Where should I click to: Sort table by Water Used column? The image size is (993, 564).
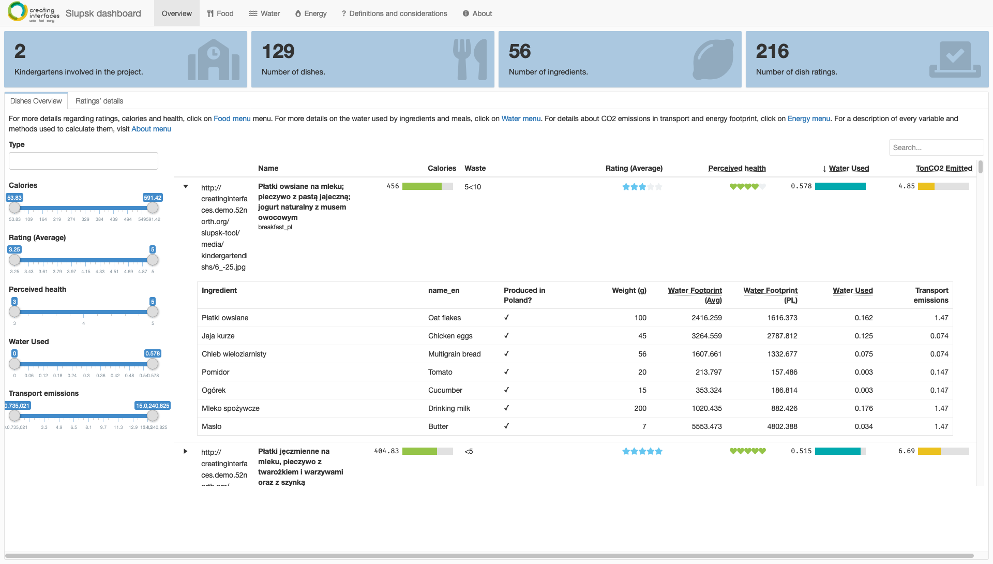pyautogui.click(x=848, y=168)
